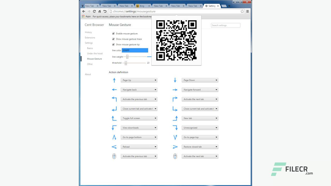Viewport: 331px width, 186px height.
Task: Toggle Show mouse gesture tip checkbox
Action: click(x=113, y=44)
